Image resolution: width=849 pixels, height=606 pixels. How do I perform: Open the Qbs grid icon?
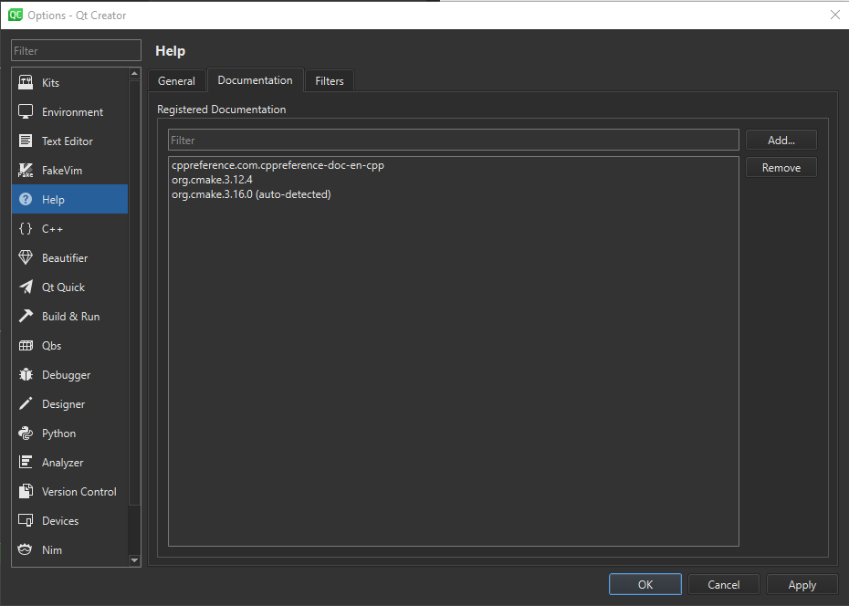click(26, 345)
